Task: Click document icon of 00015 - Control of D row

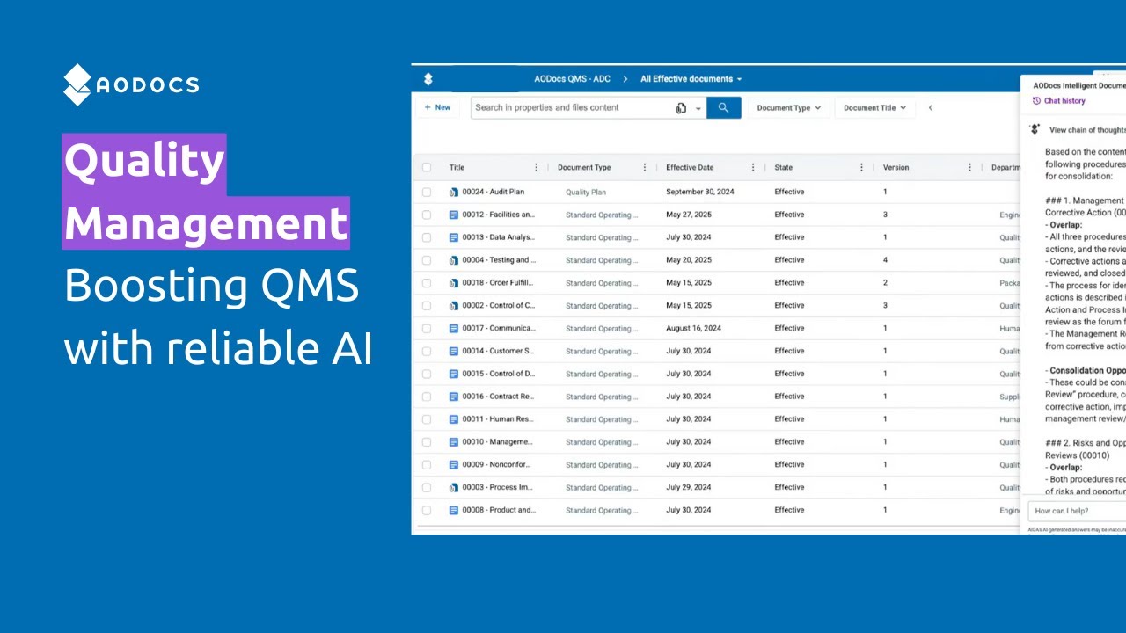Action: point(454,374)
